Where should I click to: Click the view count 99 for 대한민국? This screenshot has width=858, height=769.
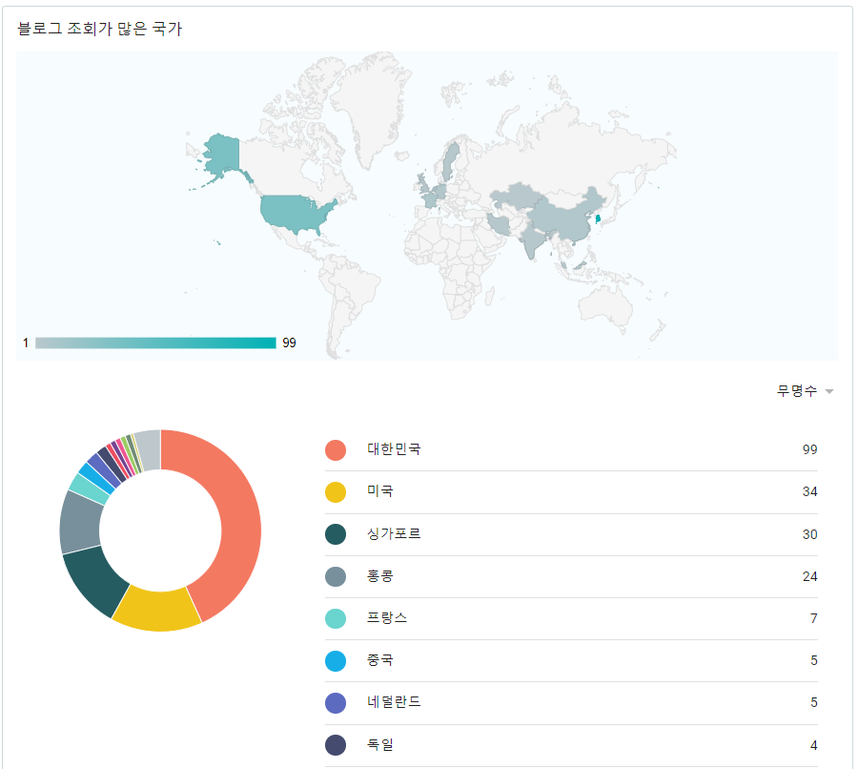tap(809, 449)
